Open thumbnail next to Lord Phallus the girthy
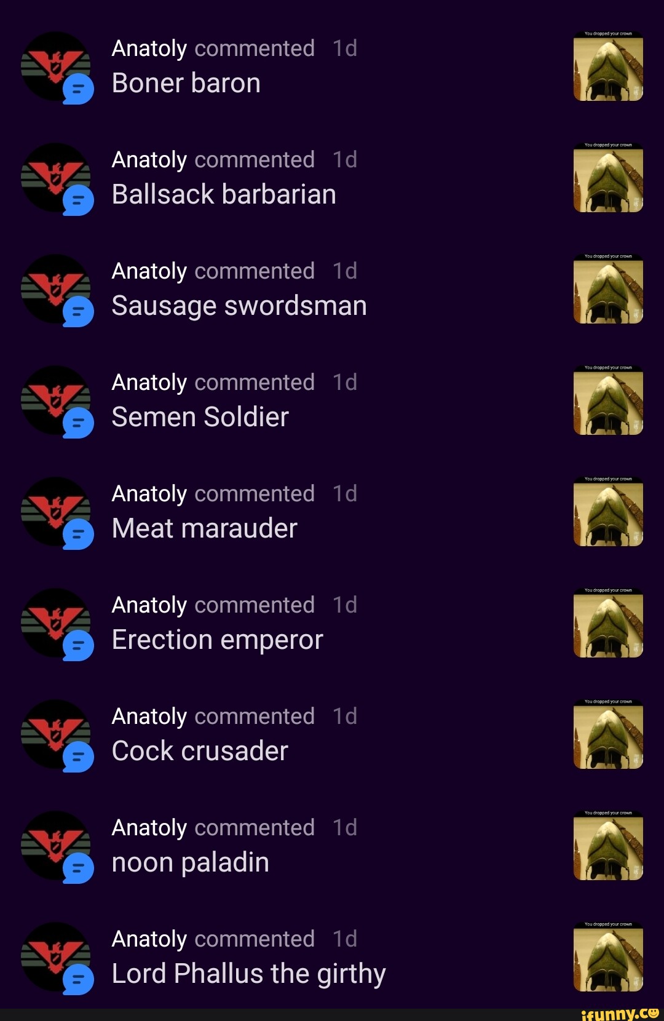Screen dimensions: 664x1021 [608, 956]
